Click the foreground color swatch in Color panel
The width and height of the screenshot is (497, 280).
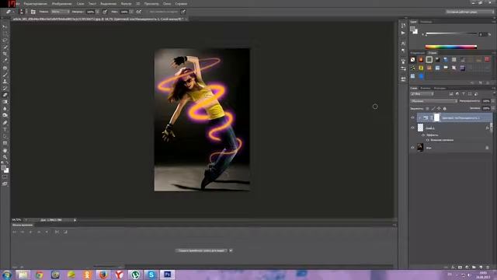(x=412, y=29)
